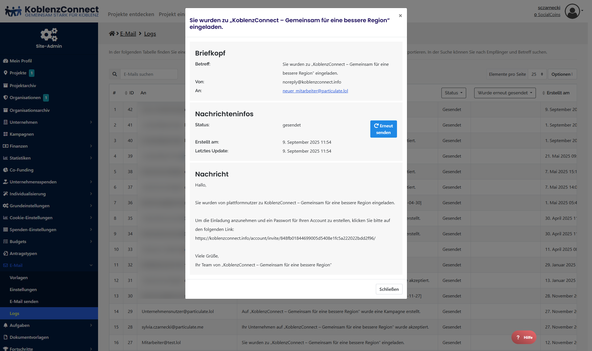Viewport: 592px width, 351px height.
Task: Open Vorlagen in sidebar
Action: pos(19,277)
